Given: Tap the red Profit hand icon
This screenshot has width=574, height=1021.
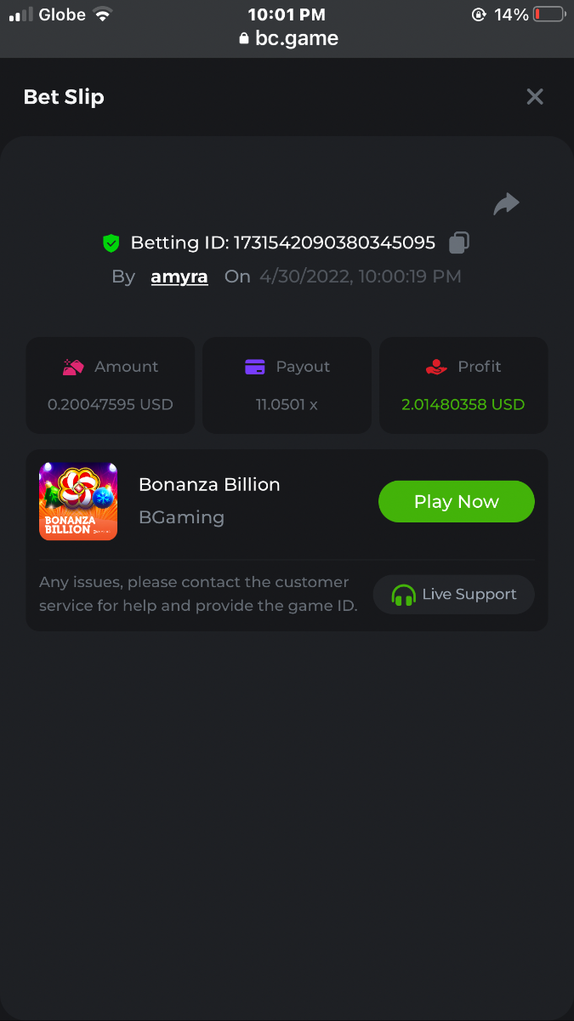Looking at the screenshot, I should pos(436,367).
